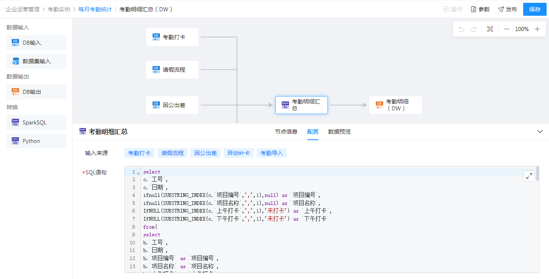Collapse the node configuration panel
This screenshot has width=549, height=279.
[x=540, y=132]
